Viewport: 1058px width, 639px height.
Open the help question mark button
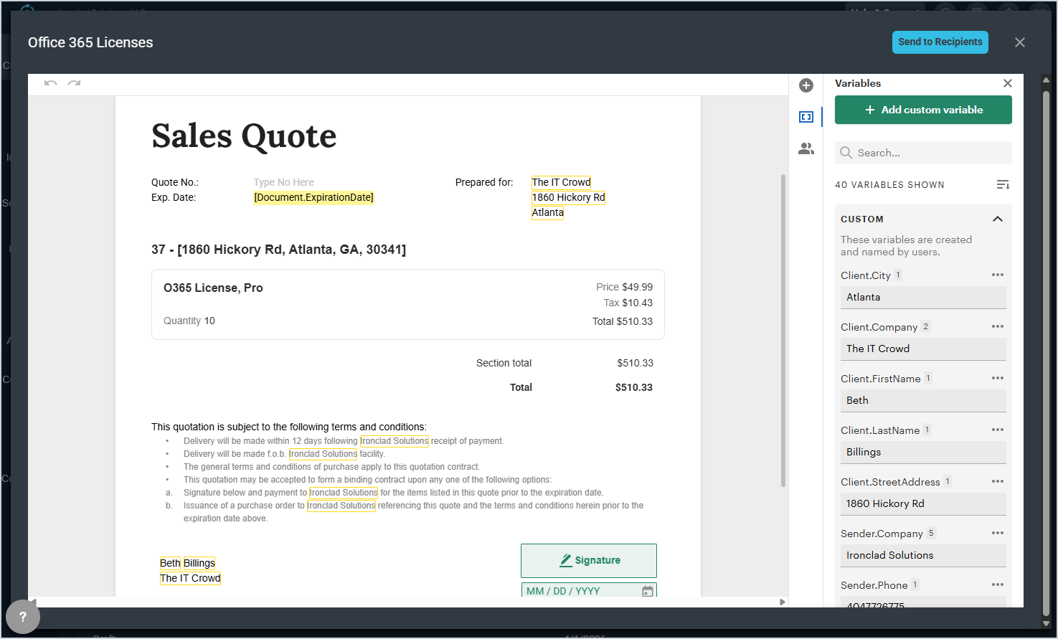23,617
